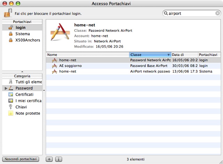The height and width of the screenshot is (164, 223).
Task: Click the sidebar collapse handle beside Password
Action: tap(44, 90)
